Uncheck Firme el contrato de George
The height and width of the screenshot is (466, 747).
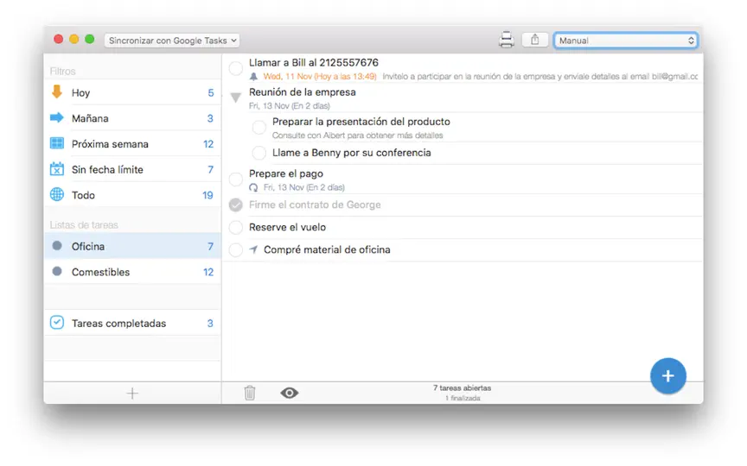coord(236,205)
